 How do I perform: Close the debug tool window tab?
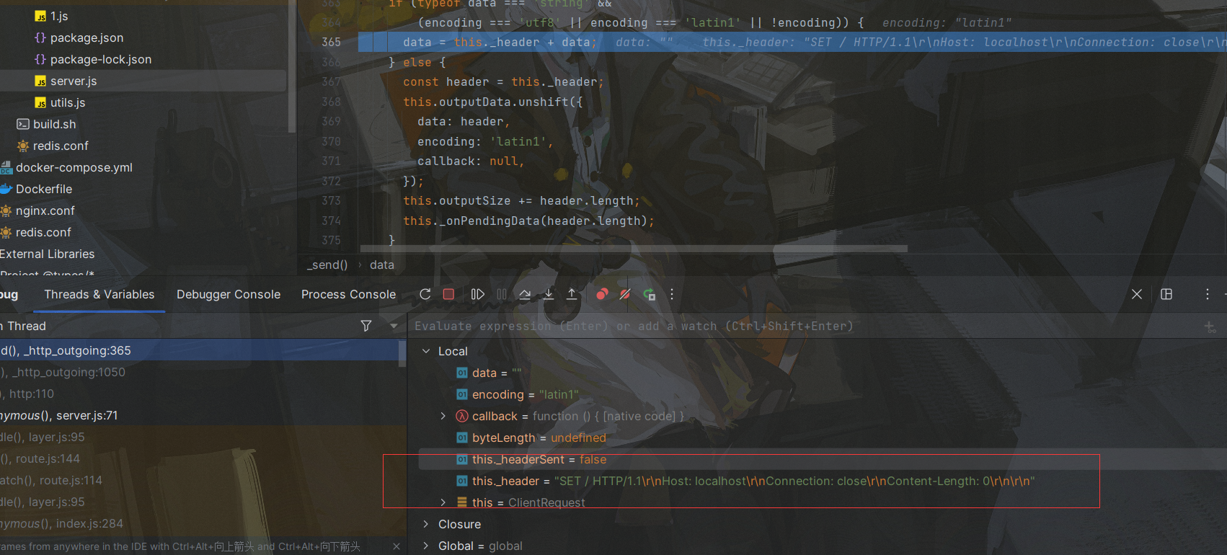[1137, 294]
